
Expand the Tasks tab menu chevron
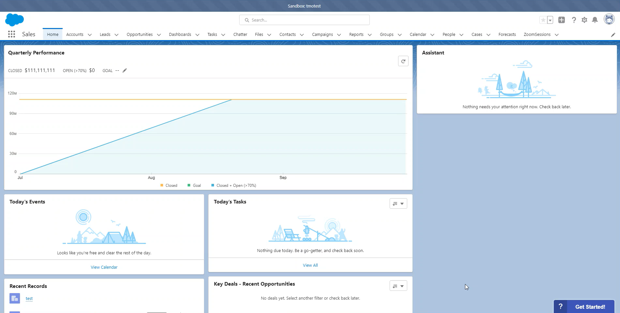point(223,35)
